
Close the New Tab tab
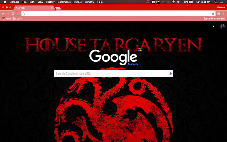click(52, 8)
